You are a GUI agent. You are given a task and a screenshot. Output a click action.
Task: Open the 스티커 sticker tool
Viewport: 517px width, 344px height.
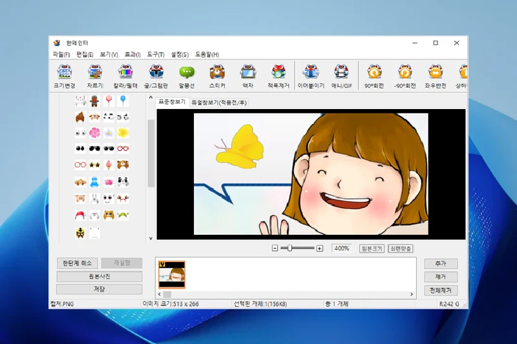coord(217,76)
